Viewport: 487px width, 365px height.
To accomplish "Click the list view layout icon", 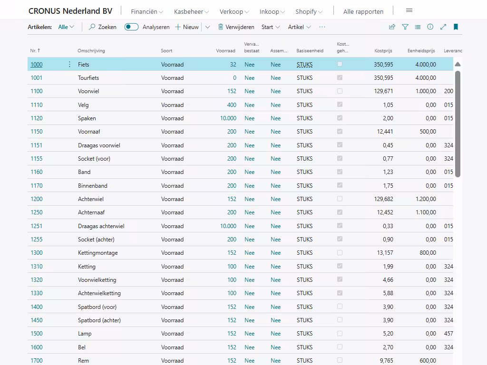I will tap(418, 27).
